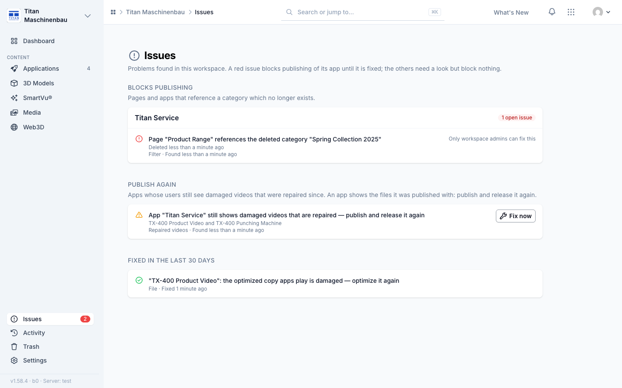
Task: Click the green check icon on fixed issue
Action: 139,280
